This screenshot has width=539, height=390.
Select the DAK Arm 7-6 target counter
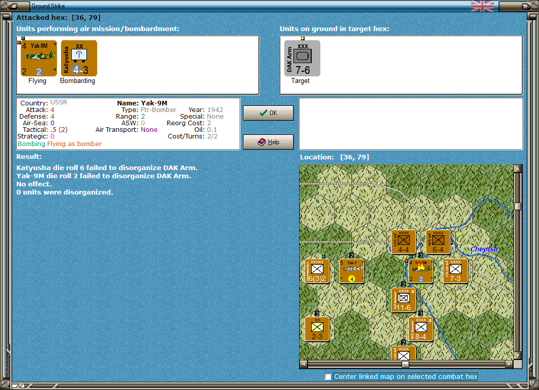click(302, 58)
